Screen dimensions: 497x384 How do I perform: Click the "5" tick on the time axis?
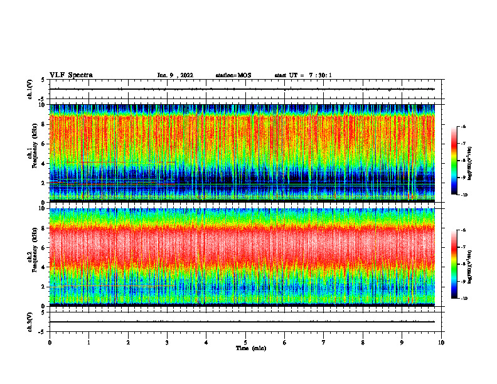(x=245, y=343)
